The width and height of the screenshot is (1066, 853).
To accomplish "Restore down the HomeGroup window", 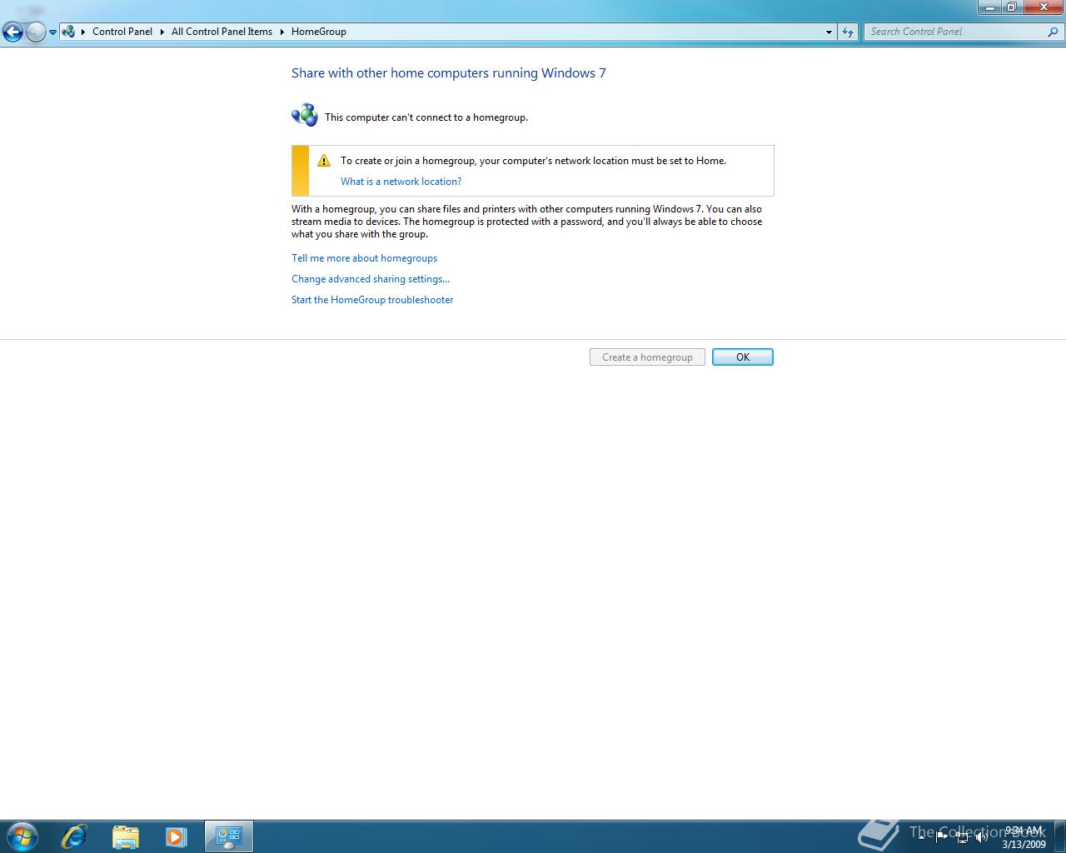I will click(1011, 7).
